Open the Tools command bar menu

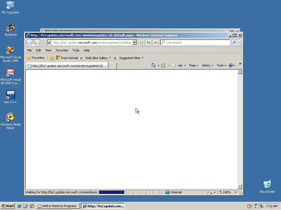[x=221, y=65]
